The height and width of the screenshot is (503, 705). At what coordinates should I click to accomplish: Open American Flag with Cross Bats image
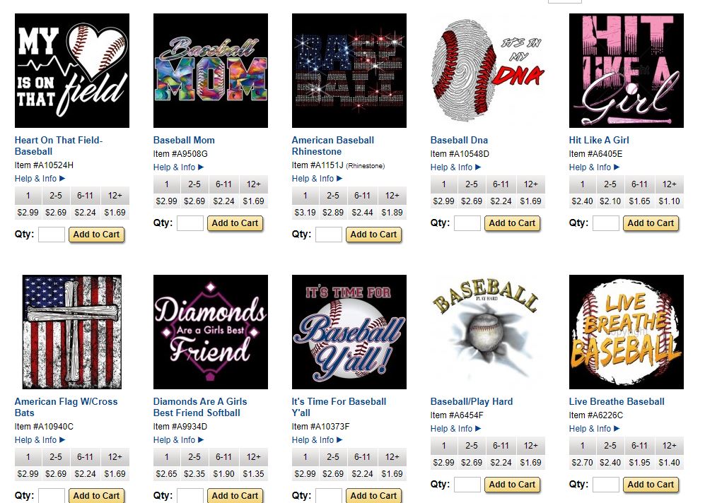(72, 332)
